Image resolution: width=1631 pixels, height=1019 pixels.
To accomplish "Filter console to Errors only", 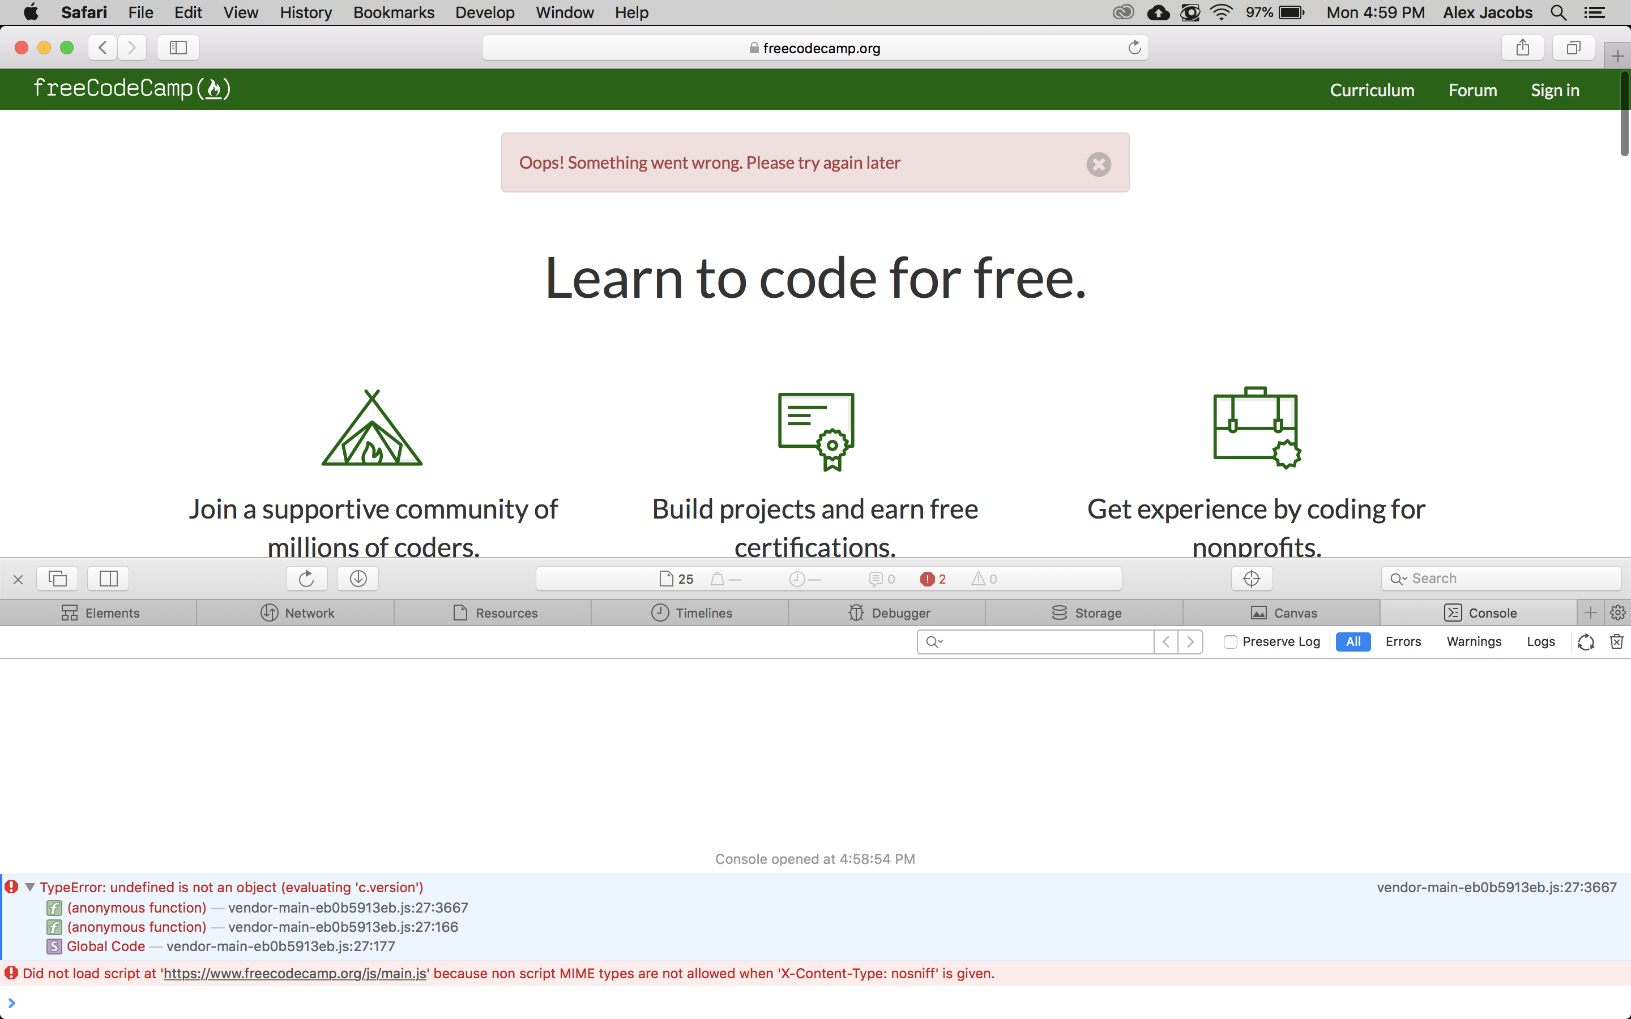I will [x=1403, y=641].
